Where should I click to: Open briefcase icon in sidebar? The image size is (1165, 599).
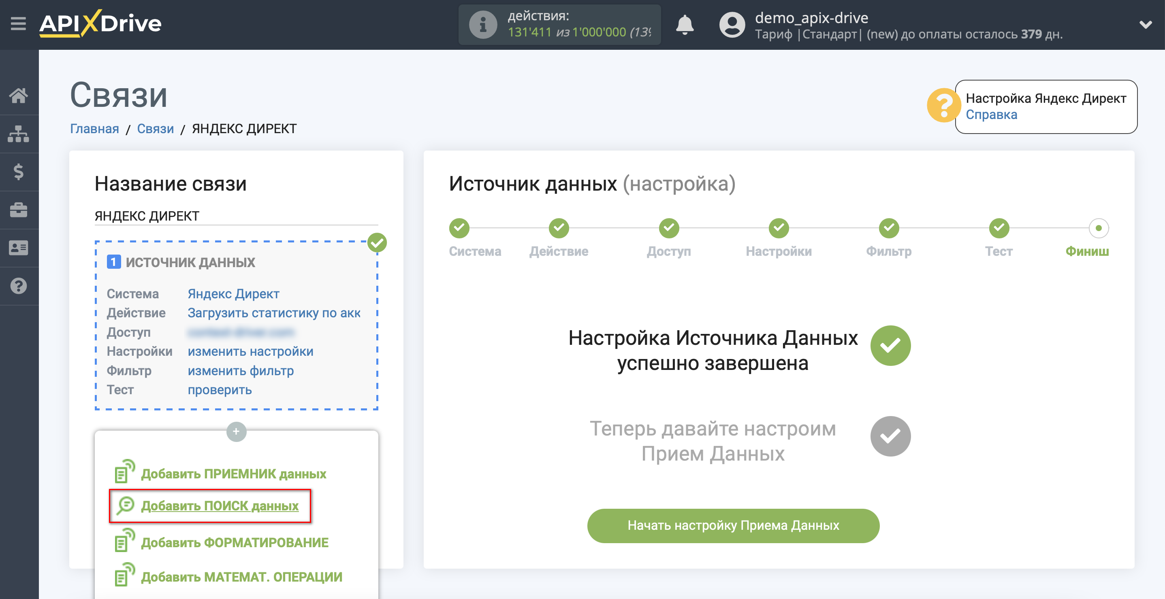coord(19,210)
